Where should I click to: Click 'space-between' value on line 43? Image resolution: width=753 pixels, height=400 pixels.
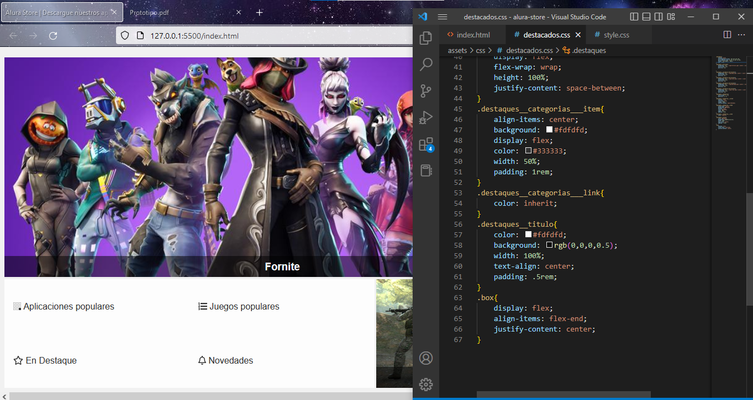click(595, 88)
